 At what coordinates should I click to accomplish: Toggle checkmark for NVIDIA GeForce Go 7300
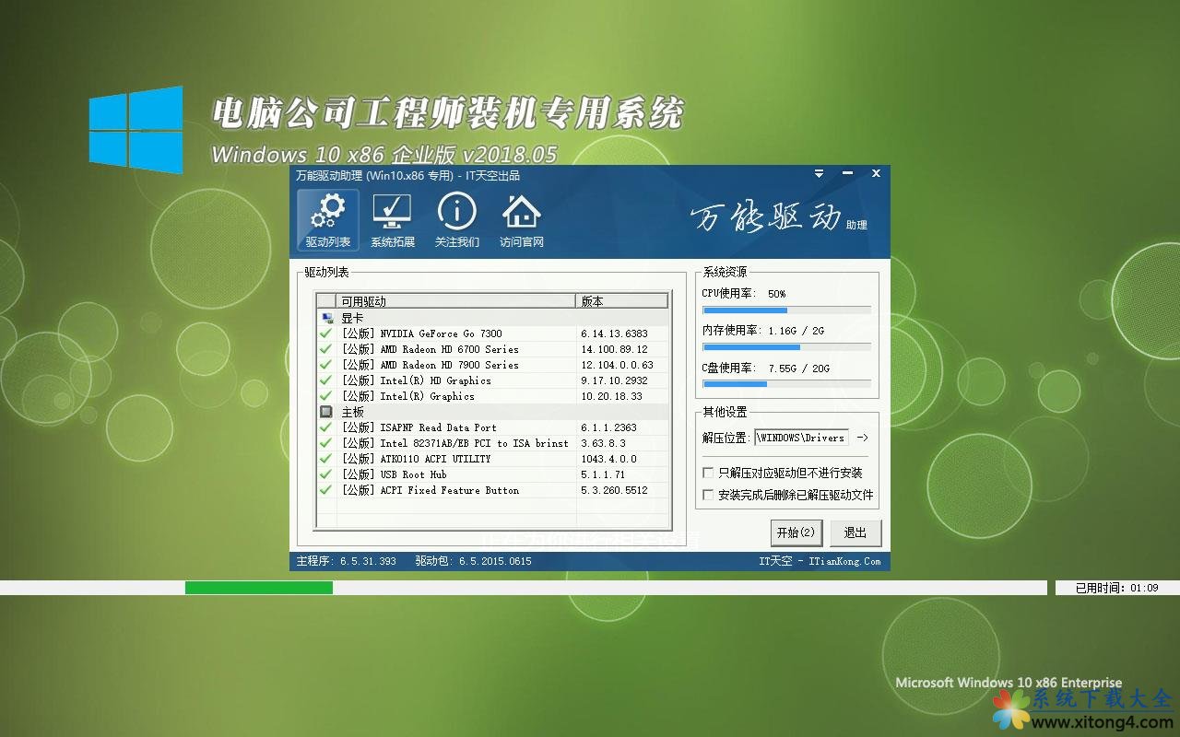pos(325,333)
